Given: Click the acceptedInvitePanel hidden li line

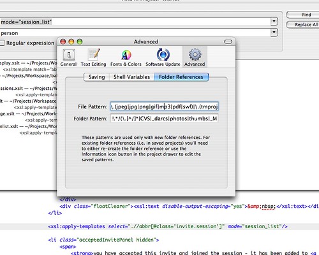Looking at the screenshot, I should [x=103, y=240].
